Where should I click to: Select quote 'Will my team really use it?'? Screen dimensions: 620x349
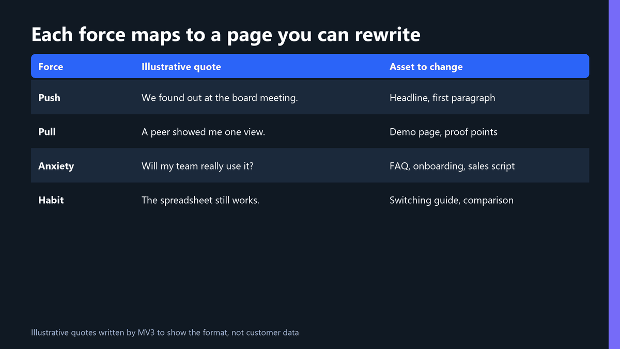tap(197, 166)
